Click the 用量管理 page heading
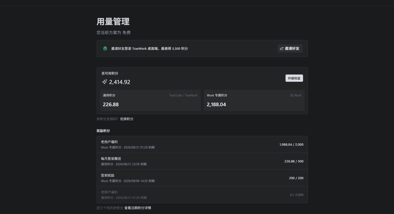The width and height of the screenshot is (394, 214). tap(113, 22)
